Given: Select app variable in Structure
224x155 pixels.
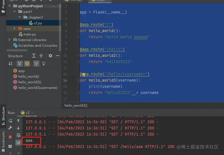Looking at the screenshot, I should pyautogui.click(x=19, y=71).
